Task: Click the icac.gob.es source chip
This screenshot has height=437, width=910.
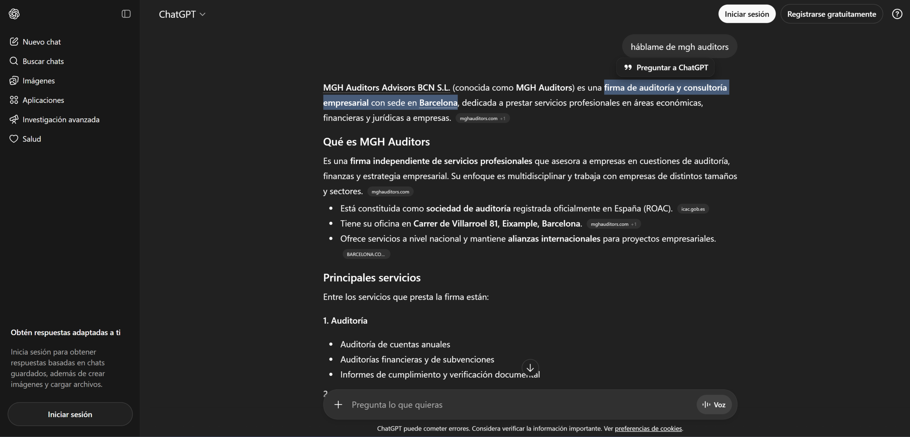Action: click(x=692, y=209)
